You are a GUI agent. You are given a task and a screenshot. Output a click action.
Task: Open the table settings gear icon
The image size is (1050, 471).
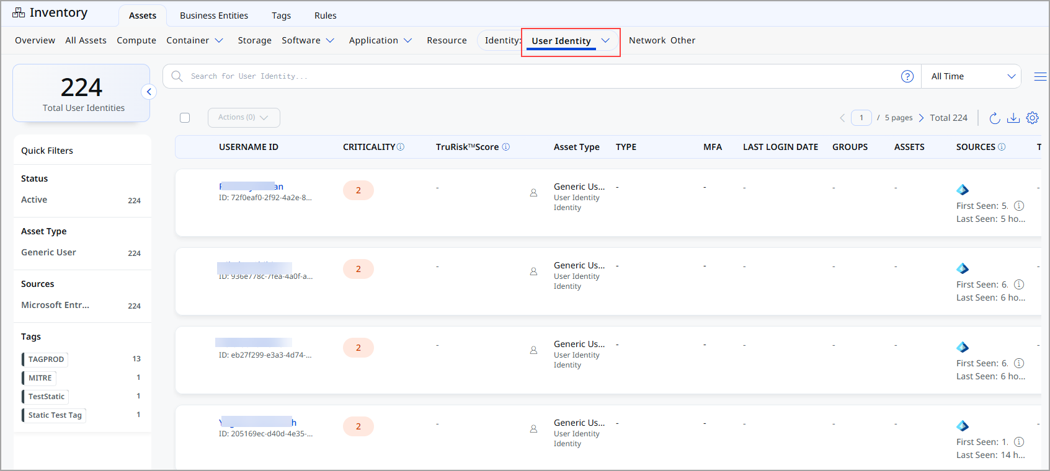click(1033, 118)
